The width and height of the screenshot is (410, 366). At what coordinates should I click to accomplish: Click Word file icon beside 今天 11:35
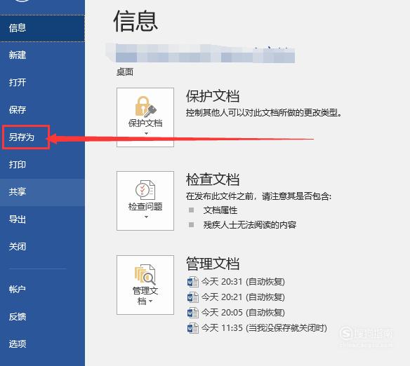click(x=193, y=328)
